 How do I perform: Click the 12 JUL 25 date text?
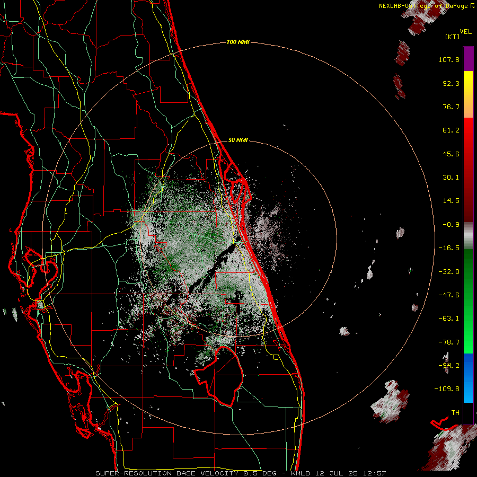click(336, 473)
